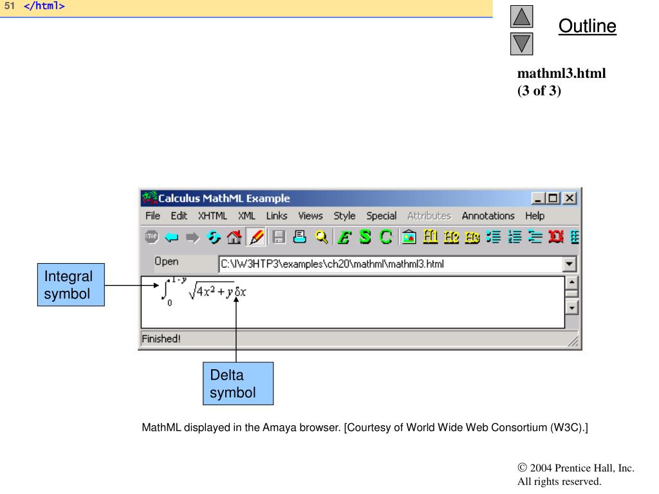The image size is (659, 494).
Task: Open the File menu
Action: click(x=153, y=216)
